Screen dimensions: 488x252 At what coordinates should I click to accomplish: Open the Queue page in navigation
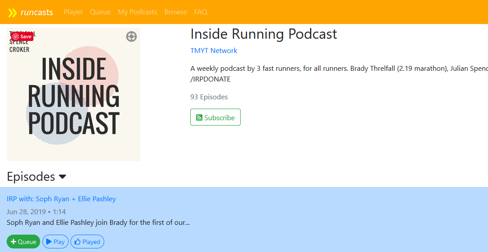click(100, 12)
